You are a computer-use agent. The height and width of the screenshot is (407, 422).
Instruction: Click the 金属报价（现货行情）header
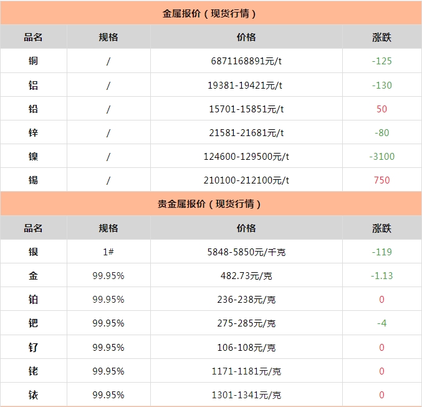point(209,13)
